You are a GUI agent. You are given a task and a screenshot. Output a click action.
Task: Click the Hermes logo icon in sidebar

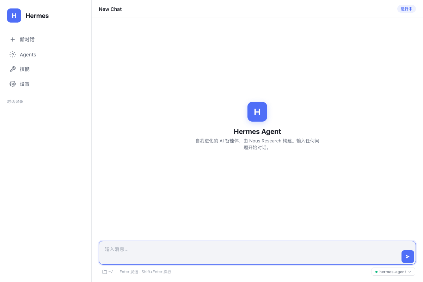(x=14, y=16)
